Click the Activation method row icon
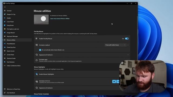This screenshot has width=173, height=97. (37, 45)
